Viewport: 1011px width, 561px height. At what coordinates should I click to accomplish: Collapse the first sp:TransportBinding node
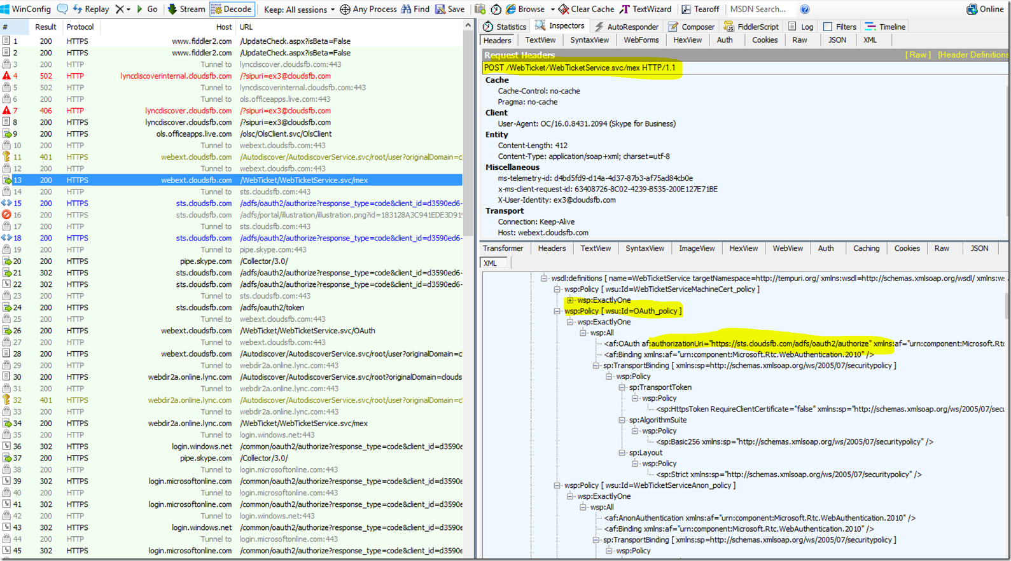coord(596,366)
